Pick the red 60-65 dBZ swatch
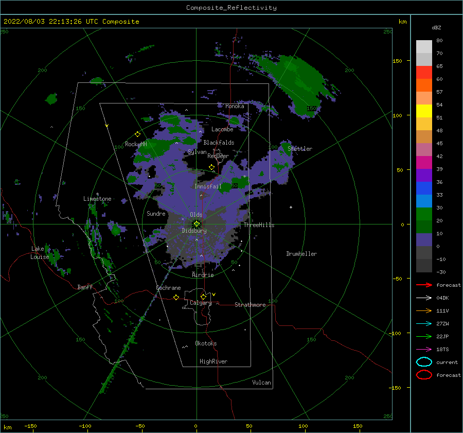463x433 pixels. [424, 72]
